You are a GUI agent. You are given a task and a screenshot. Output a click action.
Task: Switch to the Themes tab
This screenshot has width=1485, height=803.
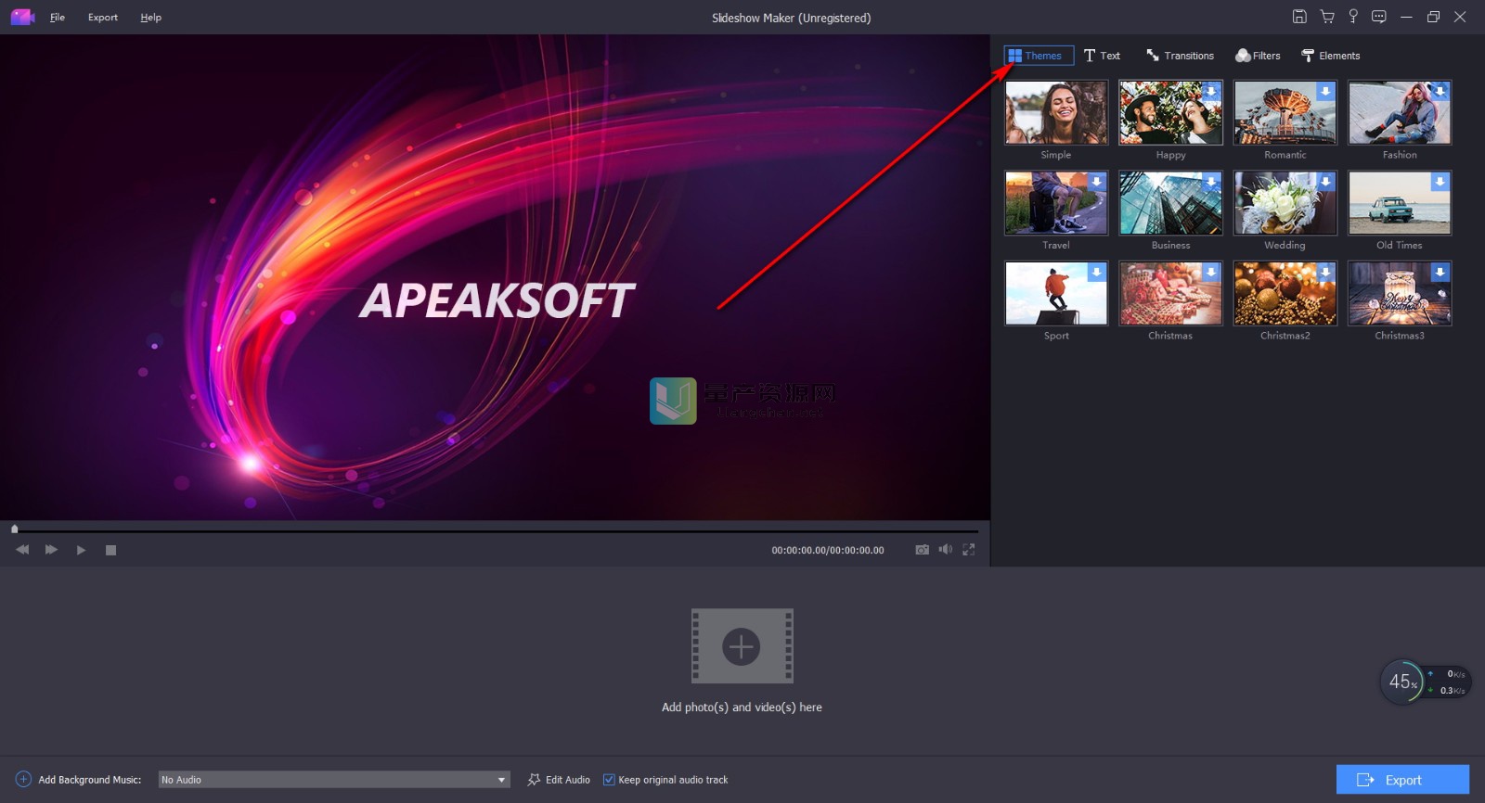(1039, 56)
